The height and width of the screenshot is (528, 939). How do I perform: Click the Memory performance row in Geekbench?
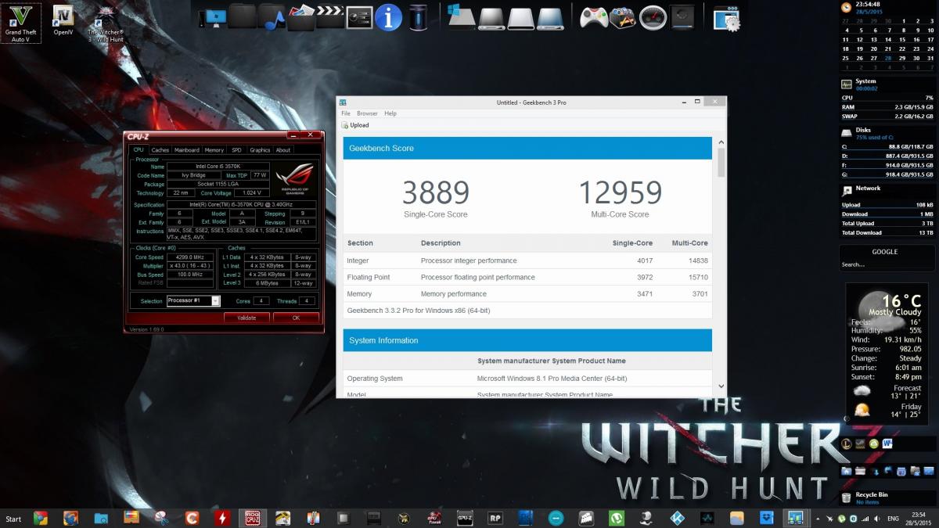pyautogui.click(x=527, y=294)
